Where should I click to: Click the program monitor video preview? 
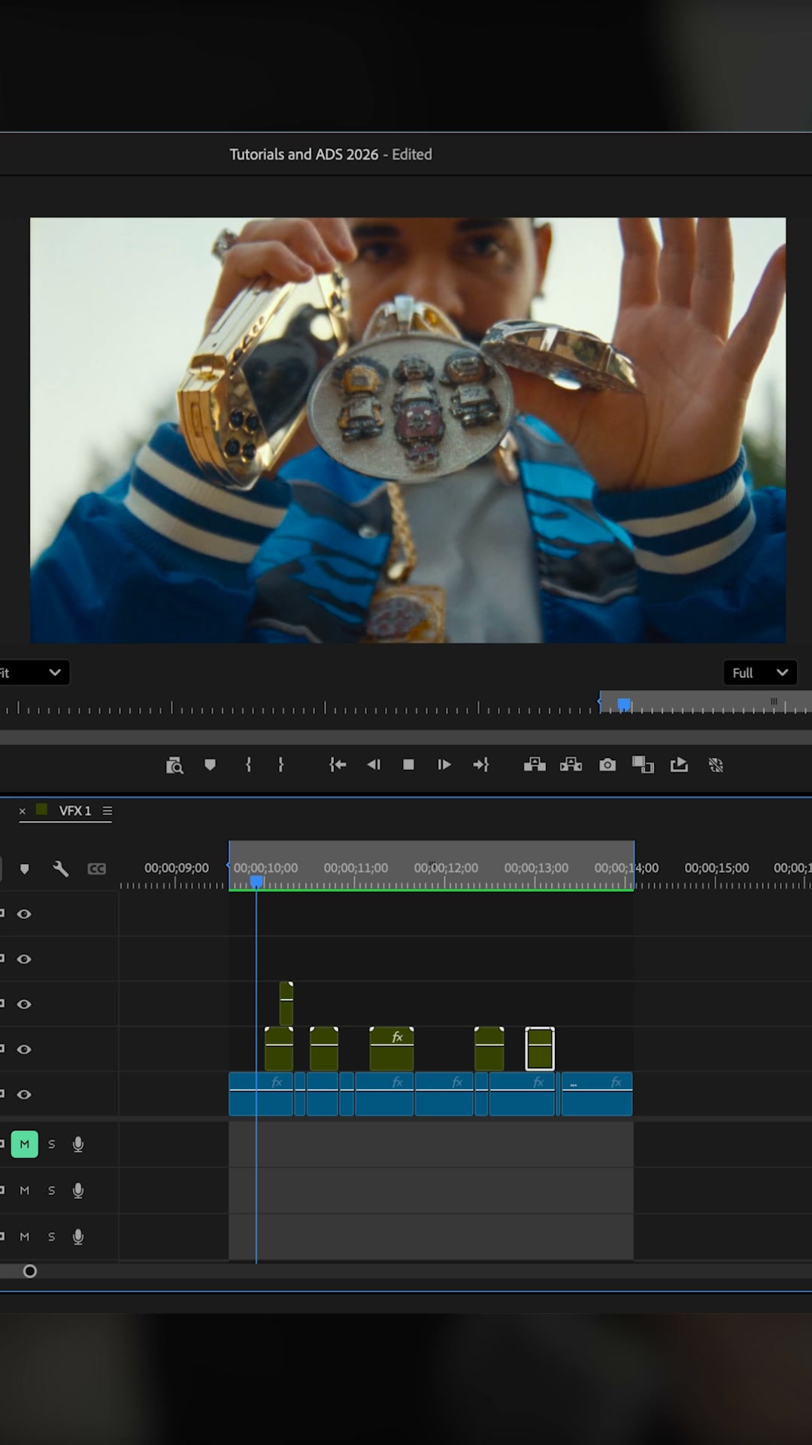[408, 430]
